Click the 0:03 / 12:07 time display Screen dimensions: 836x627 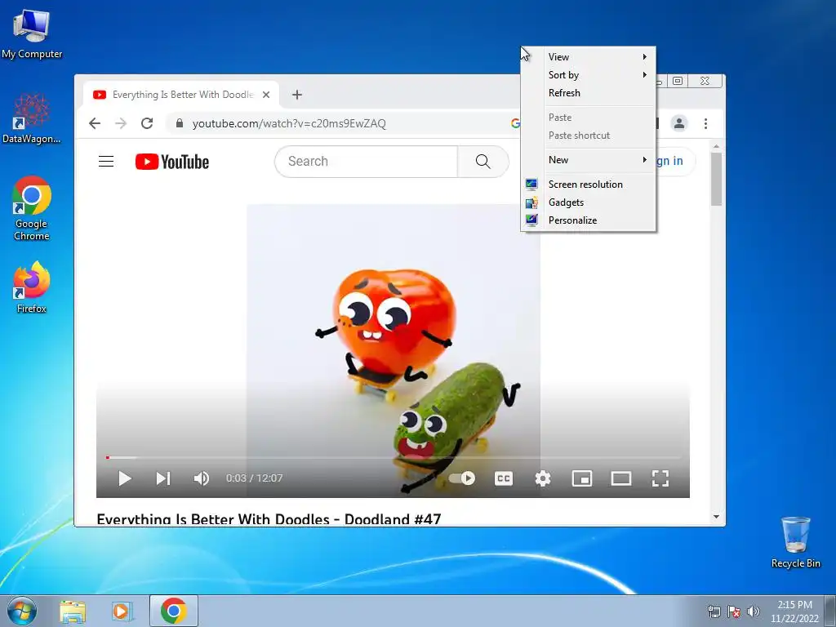click(x=255, y=478)
